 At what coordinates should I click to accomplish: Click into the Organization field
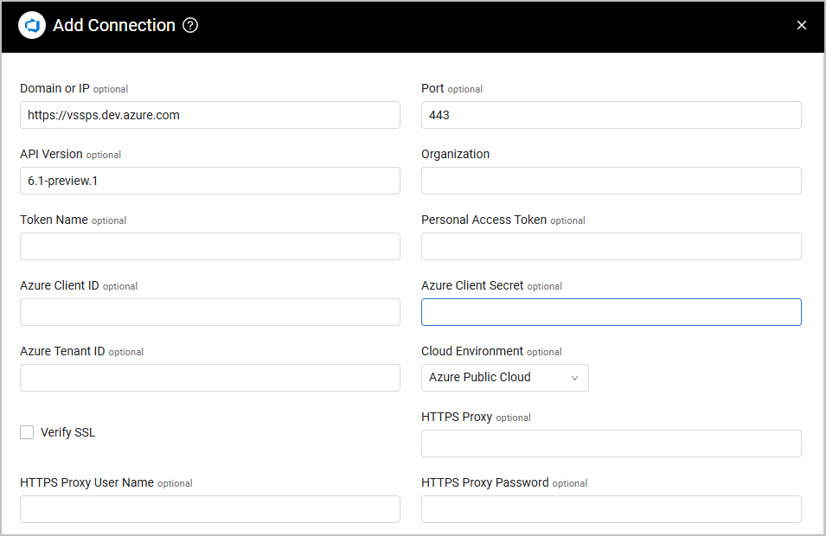tap(611, 181)
